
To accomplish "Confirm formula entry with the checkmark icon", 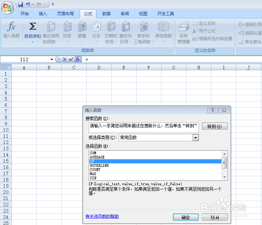I will (71, 59).
